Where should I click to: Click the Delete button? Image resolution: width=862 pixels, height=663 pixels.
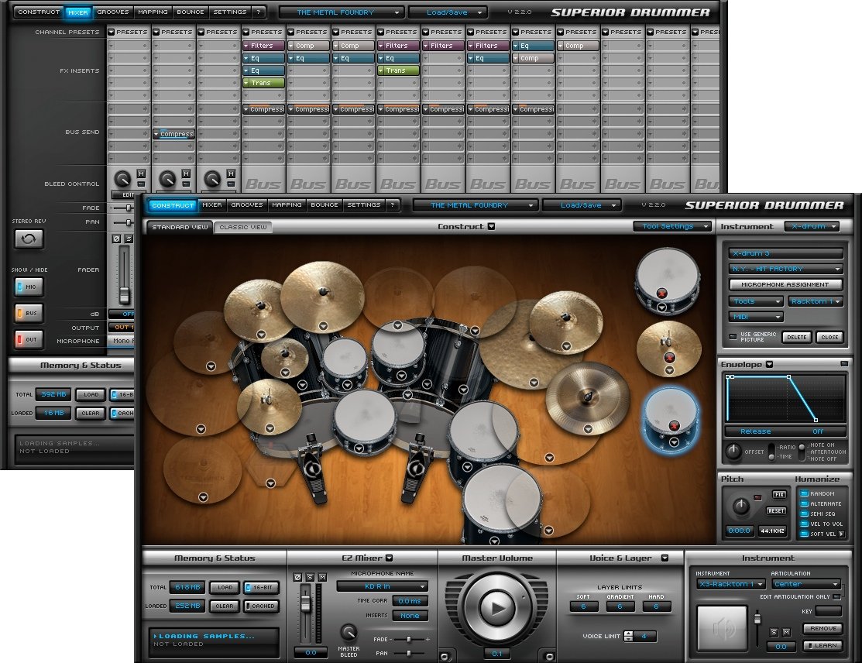pyautogui.click(x=797, y=338)
